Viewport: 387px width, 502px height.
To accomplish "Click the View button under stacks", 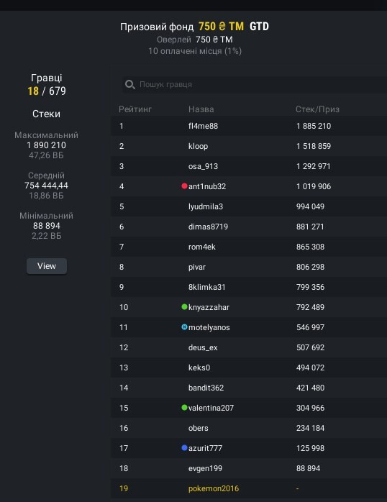I will coord(47,266).
